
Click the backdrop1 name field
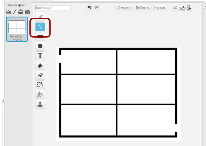[53, 8]
